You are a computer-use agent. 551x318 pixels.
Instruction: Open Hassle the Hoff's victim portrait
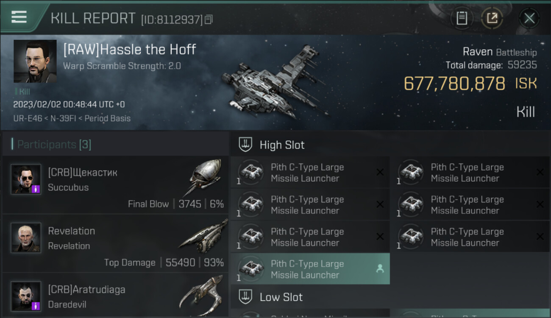click(35, 61)
